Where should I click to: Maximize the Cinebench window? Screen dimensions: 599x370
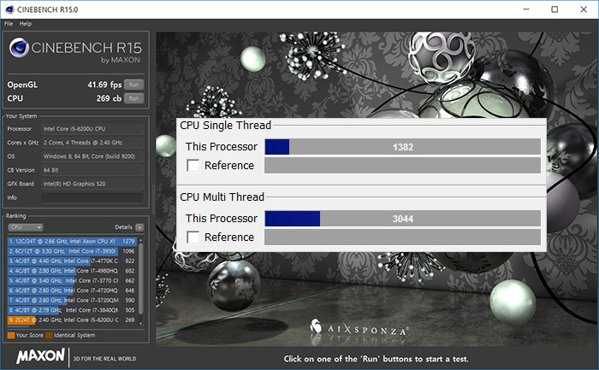tap(555, 9)
